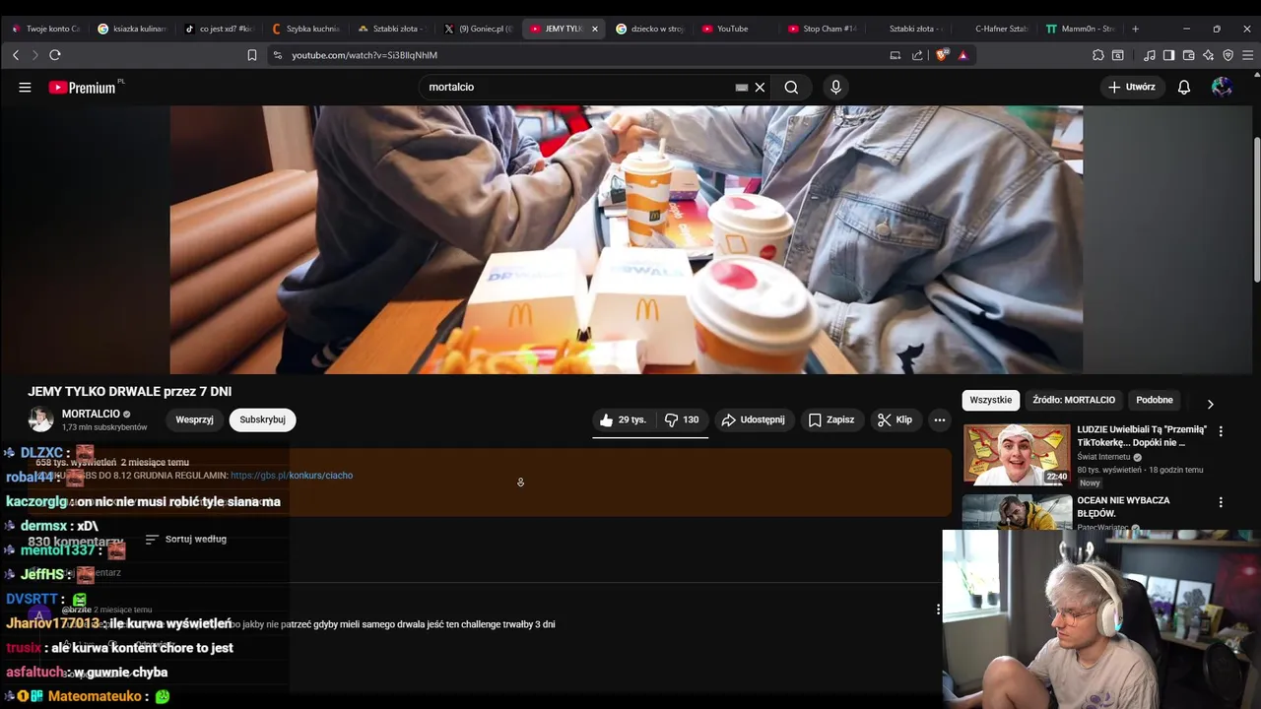Click the Utwórz create button
The height and width of the screenshot is (709, 1261).
click(x=1132, y=87)
